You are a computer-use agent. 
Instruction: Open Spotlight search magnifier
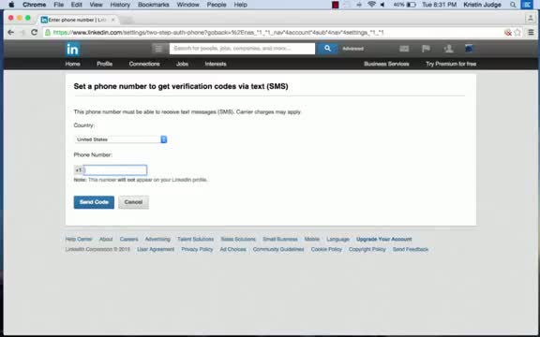pyautogui.click(x=513, y=5)
